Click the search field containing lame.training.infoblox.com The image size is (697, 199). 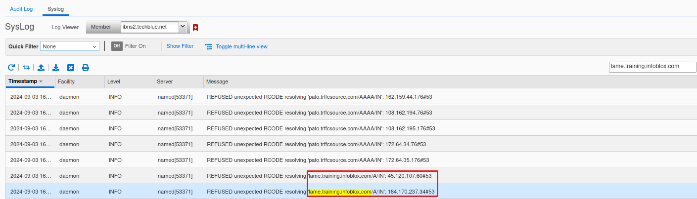coord(651,66)
